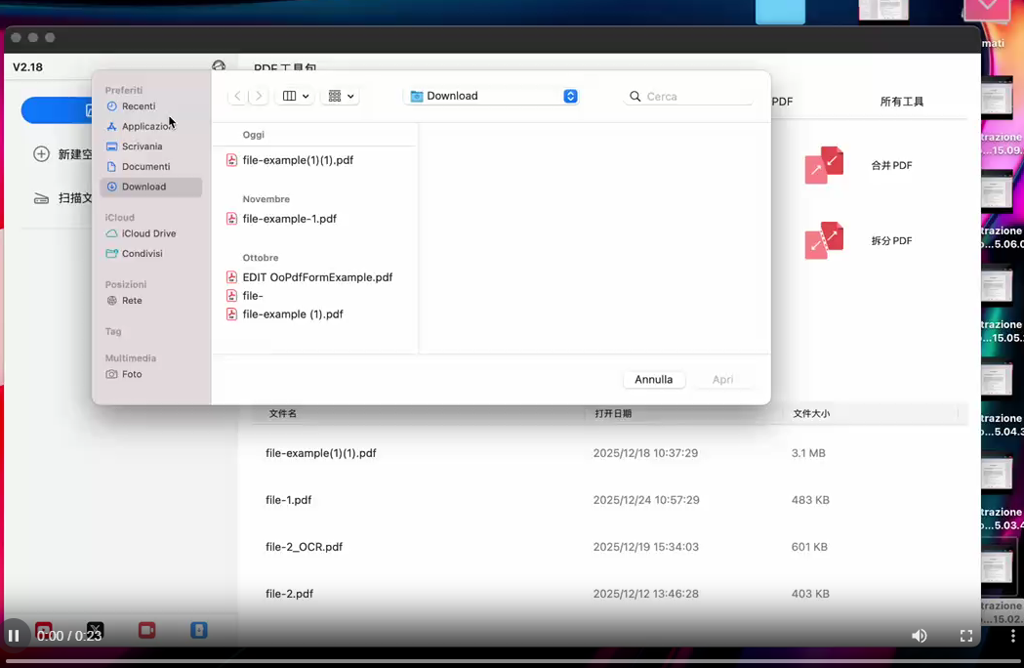The width and height of the screenshot is (1024, 668).
Task: Click the Rete globe icon
Action: pyautogui.click(x=111, y=301)
